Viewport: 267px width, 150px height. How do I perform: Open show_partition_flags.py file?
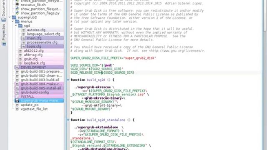click(x=40, y=13)
